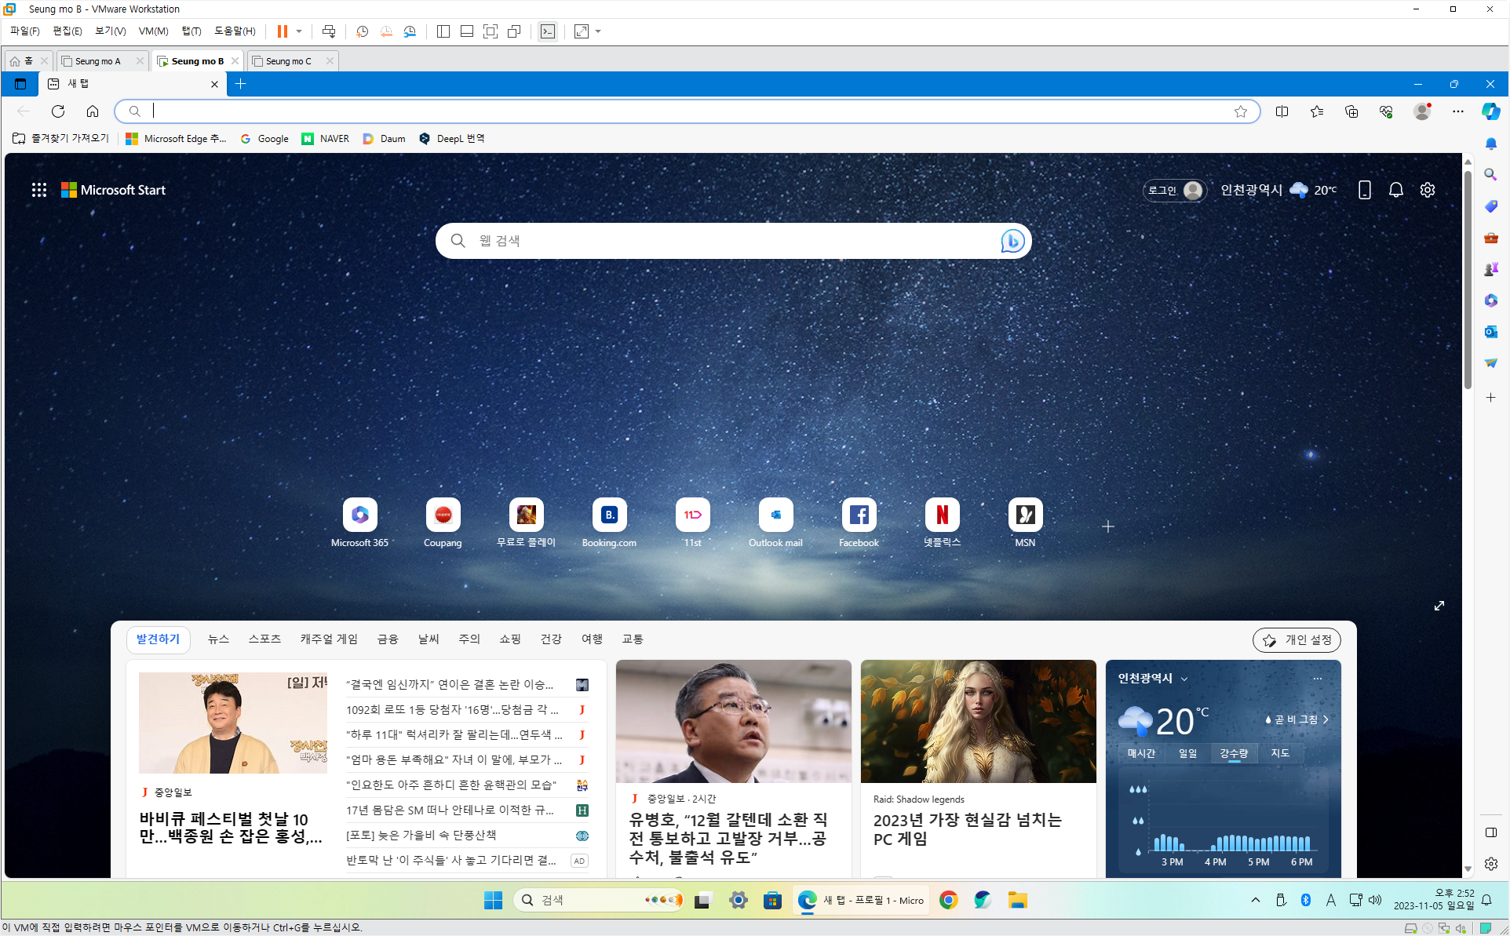This screenshot has width=1510, height=936.
Task: Expand the background image toggle arrow
Action: coord(1439,606)
